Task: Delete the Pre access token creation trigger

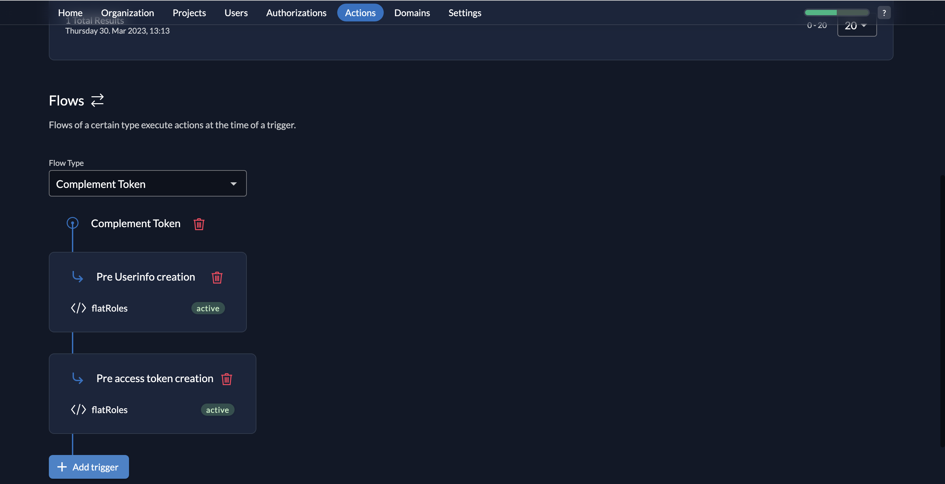Action: pyautogui.click(x=226, y=379)
